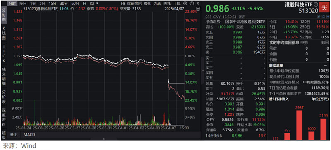Select 分时图 in the left sidebar
The width and height of the screenshot is (331, 150).
point(4,15)
